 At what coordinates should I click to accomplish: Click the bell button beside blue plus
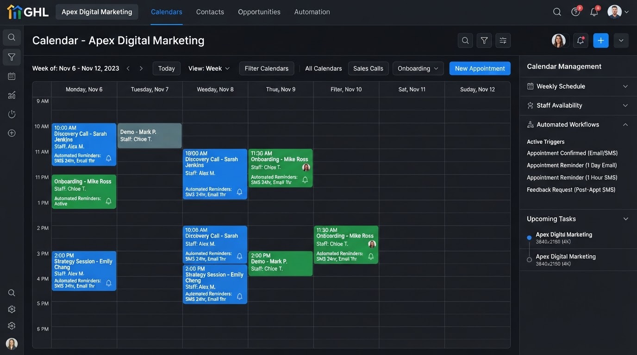click(581, 41)
